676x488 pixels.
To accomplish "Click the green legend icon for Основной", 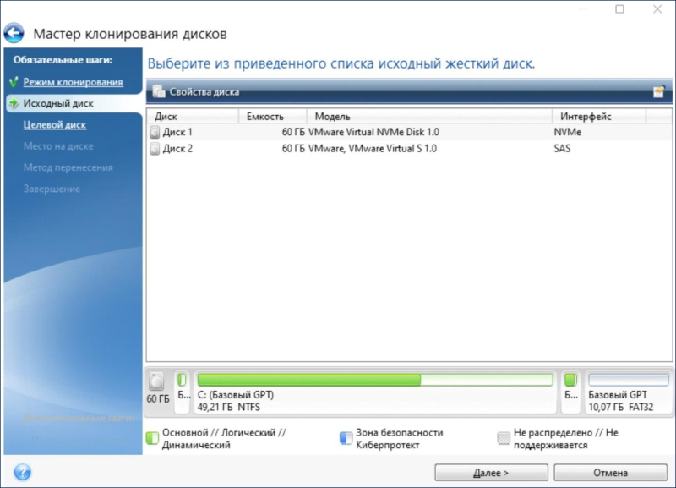I will click(152, 437).
